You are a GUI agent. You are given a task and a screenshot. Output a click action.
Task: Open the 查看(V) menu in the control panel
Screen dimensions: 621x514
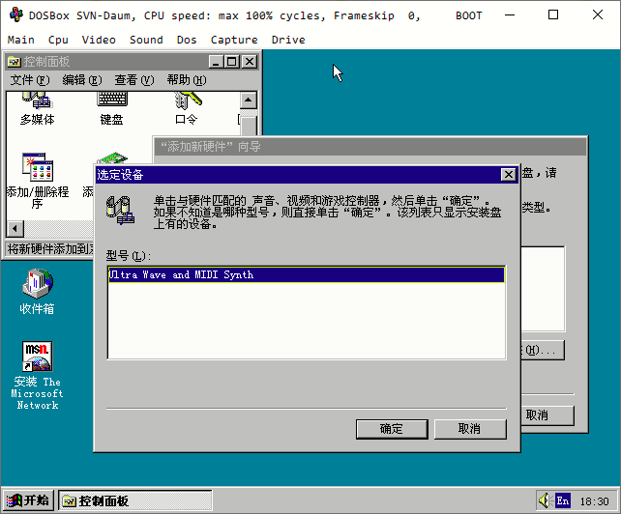pos(134,80)
